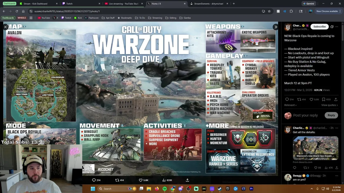The height and width of the screenshot is (193, 344).
Task: Open the Streaming bookmarks folder
Action: click(155, 18)
